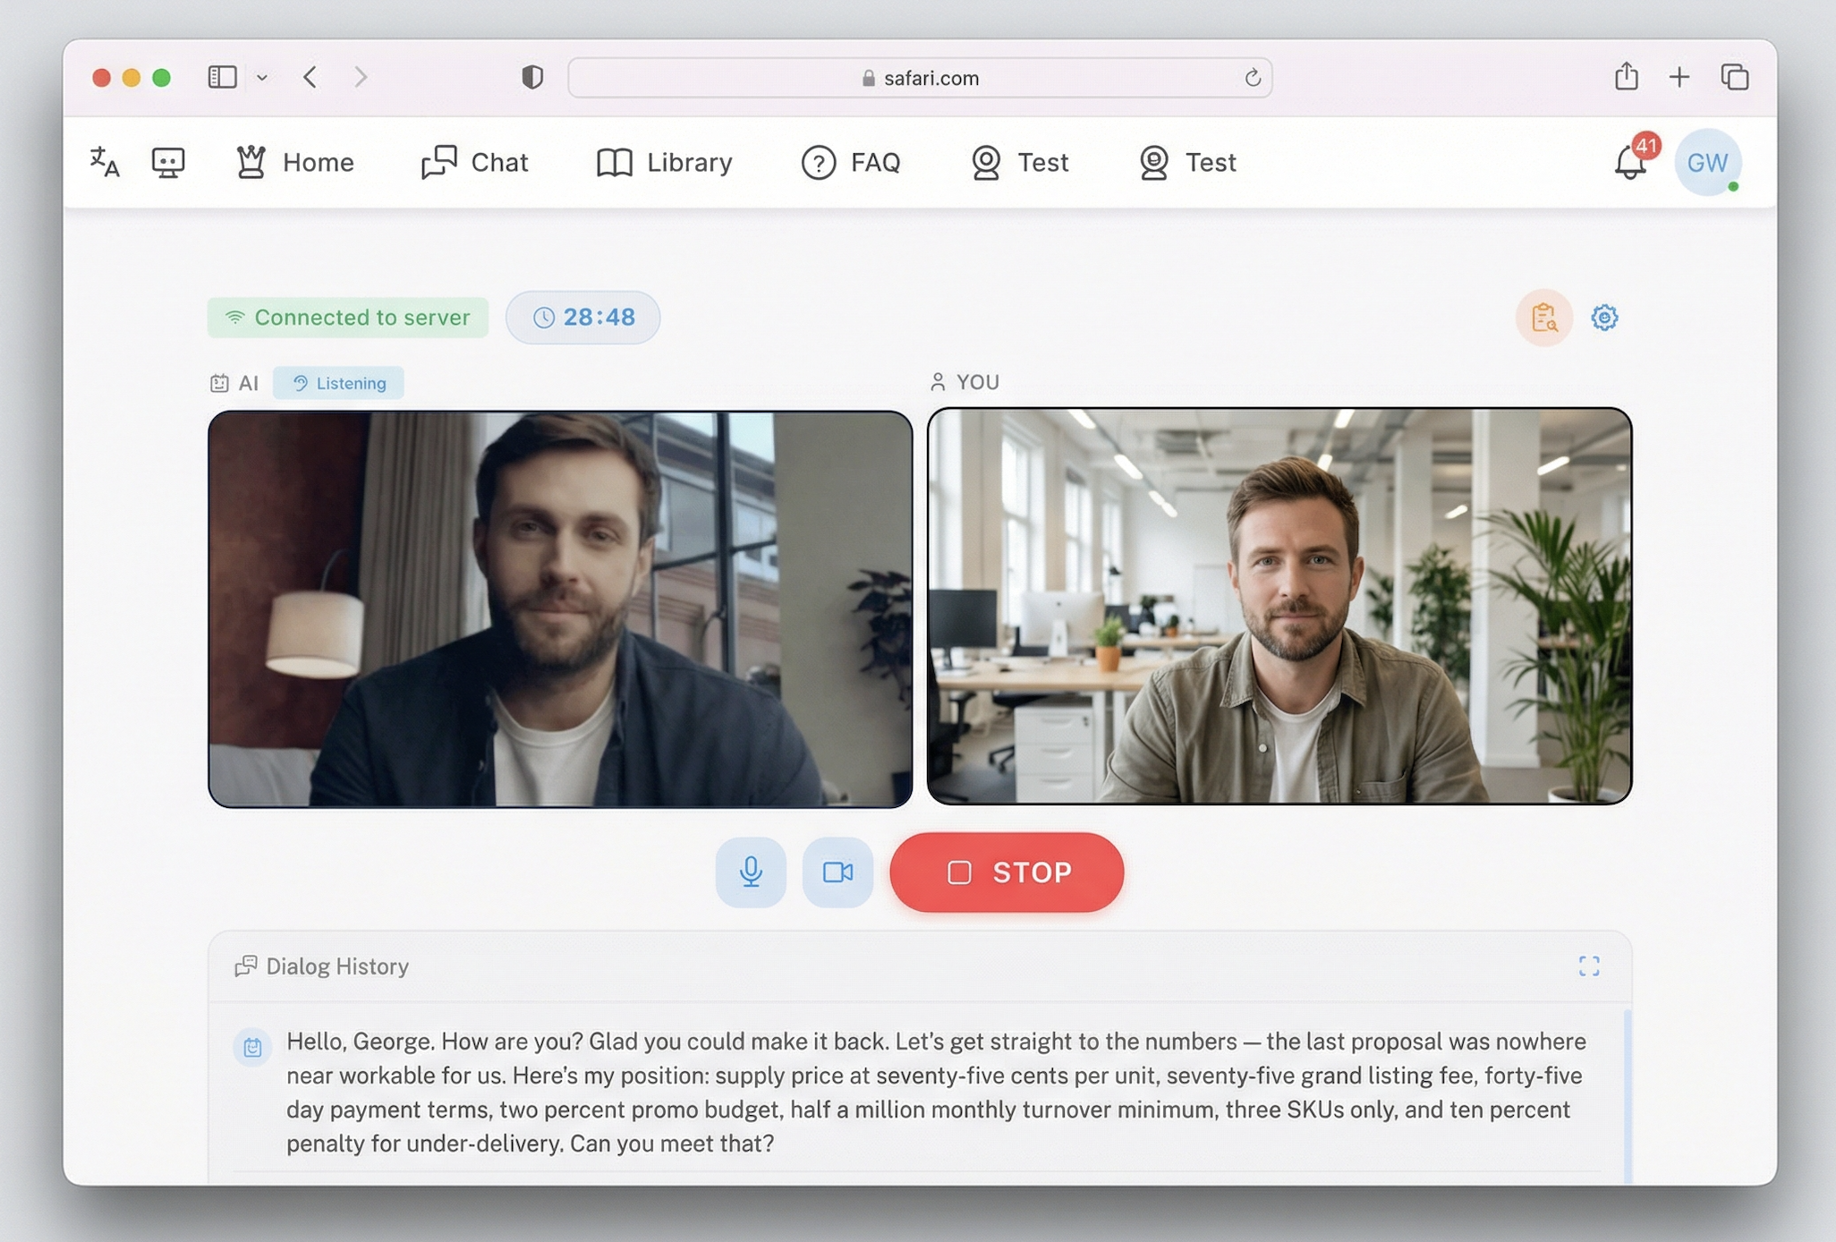The height and width of the screenshot is (1242, 1836).
Task: Click the presentation screen icon in navbar
Action: pos(168,162)
